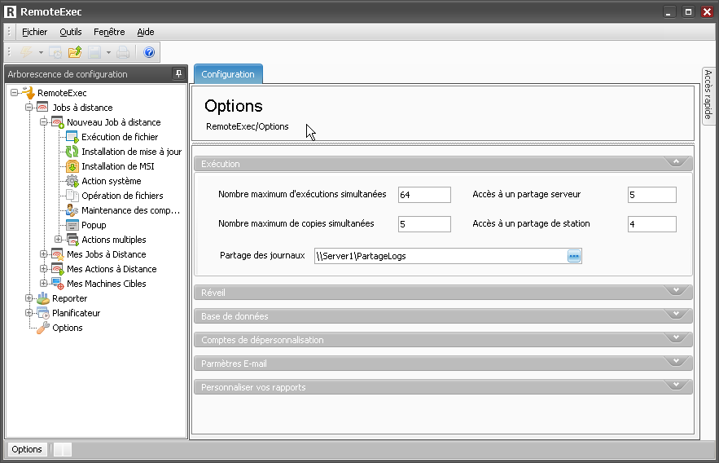This screenshot has height=463, width=719.
Task: Collapse the Jobs à distance node
Action: pyautogui.click(x=28, y=108)
